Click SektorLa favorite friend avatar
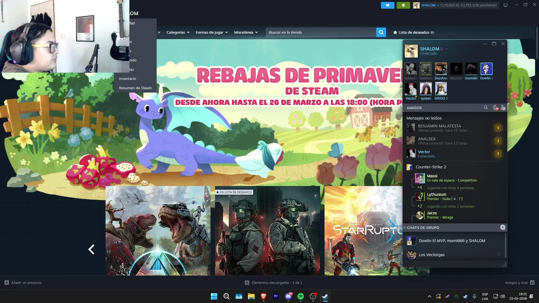 point(411,69)
